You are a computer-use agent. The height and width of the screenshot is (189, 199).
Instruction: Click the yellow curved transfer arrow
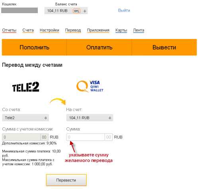pyautogui.click(x=58, y=101)
